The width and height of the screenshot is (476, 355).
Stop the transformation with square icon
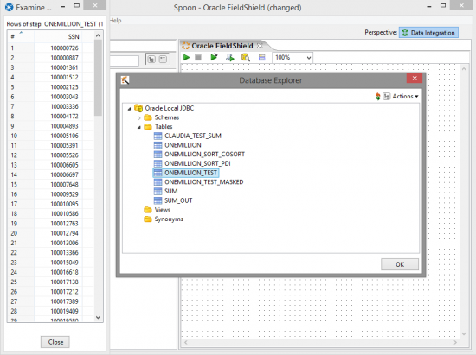click(x=198, y=57)
